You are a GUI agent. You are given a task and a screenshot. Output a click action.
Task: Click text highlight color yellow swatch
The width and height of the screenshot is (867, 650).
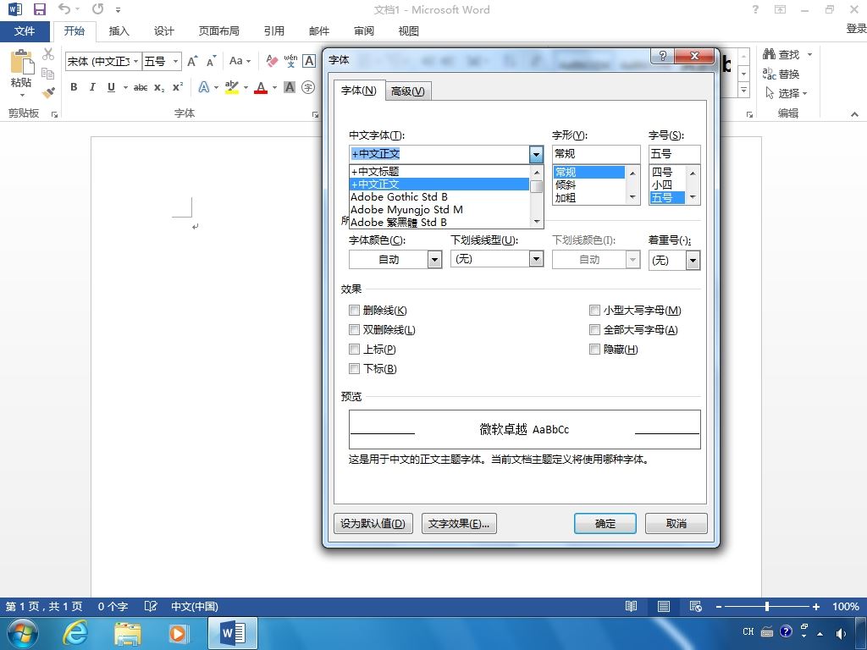232,87
